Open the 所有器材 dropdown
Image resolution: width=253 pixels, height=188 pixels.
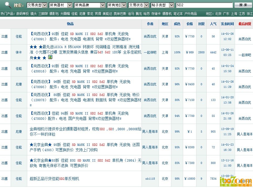[60, 5]
